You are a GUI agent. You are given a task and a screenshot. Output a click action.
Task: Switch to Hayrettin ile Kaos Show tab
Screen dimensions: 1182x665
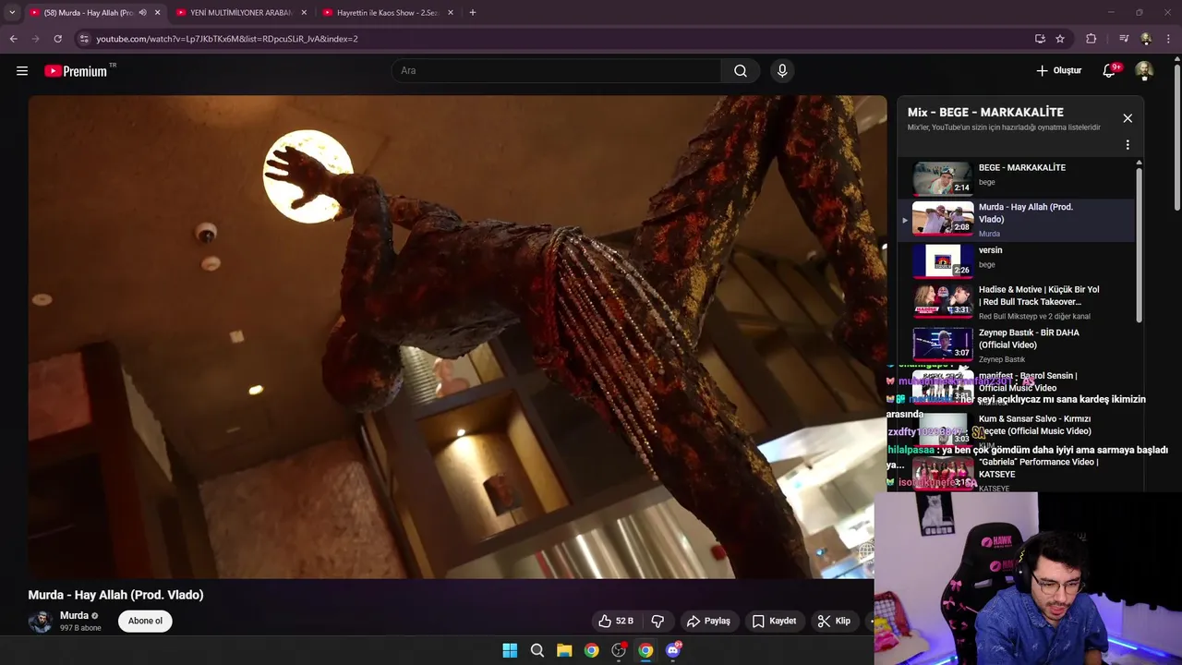coord(388,13)
